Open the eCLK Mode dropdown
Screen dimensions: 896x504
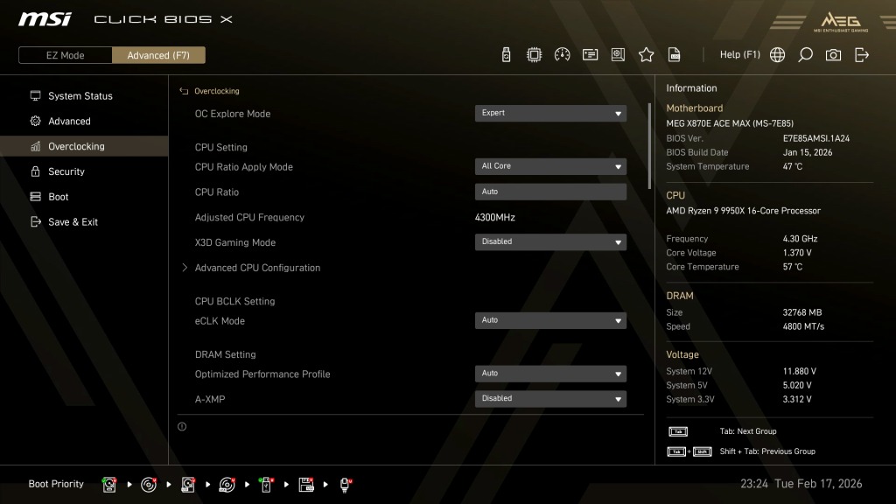550,320
